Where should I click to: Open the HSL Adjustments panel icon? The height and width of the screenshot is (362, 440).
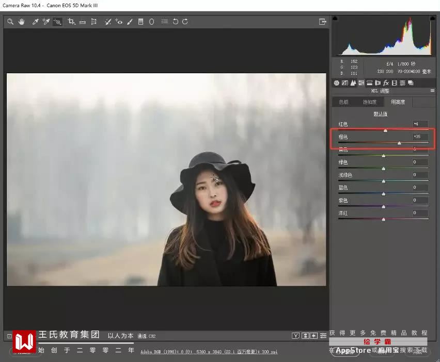coord(362,83)
